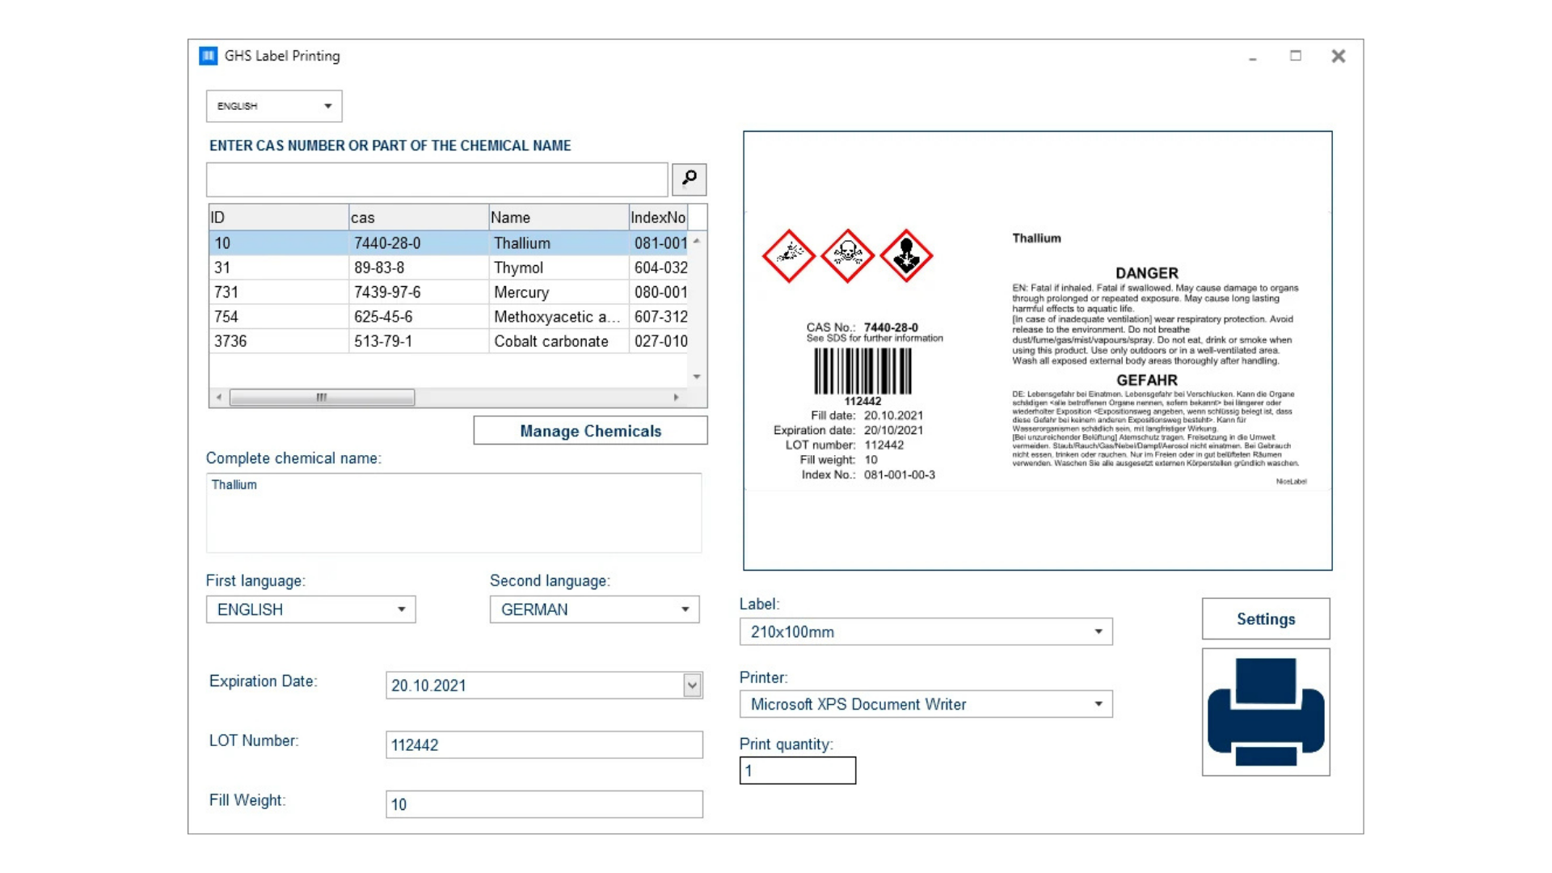Click the horizontal scrollbar thumb of the table
Image resolution: width=1552 pixels, height=873 pixels.
(322, 397)
